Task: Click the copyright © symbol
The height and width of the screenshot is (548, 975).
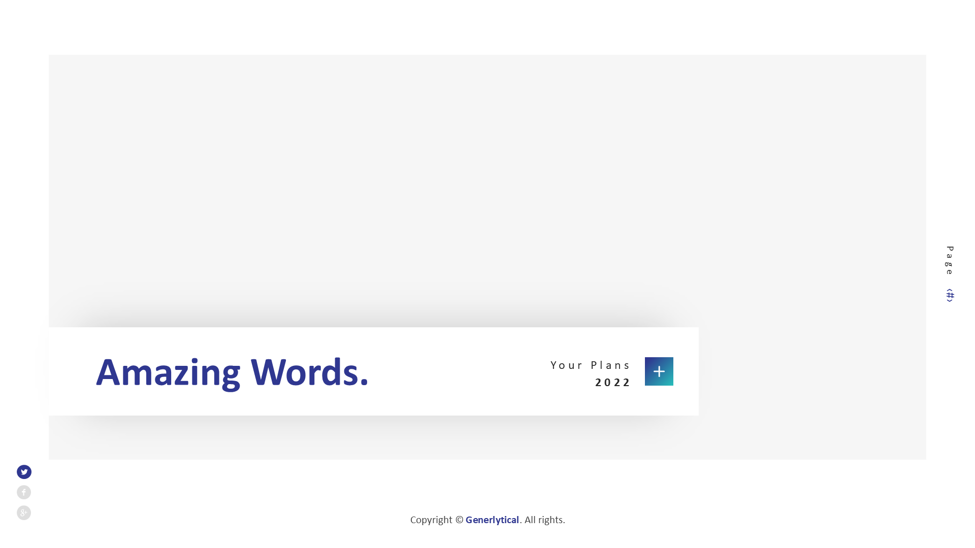Action: (x=459, y=520)
